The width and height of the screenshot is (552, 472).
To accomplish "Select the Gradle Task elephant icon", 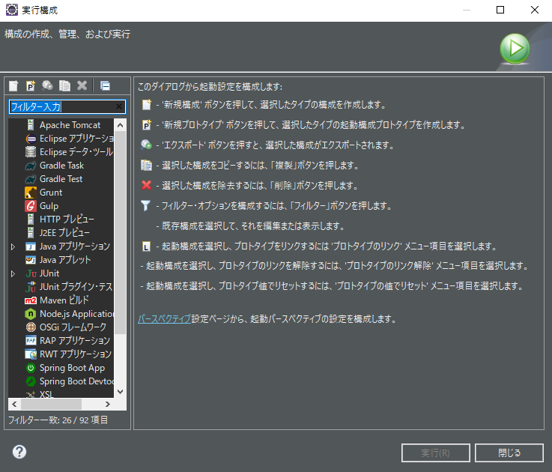I will 31,165.
